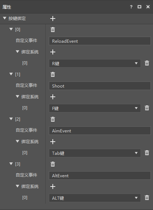Open the R键 key dropdown

95,63
